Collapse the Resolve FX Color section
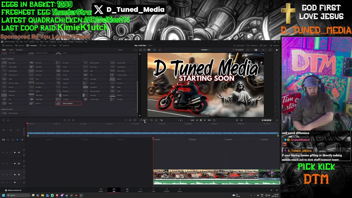 tap(135, 109)
